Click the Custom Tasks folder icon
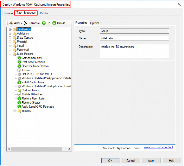Screen dimensions: 184x166 [x=19, y=90]
